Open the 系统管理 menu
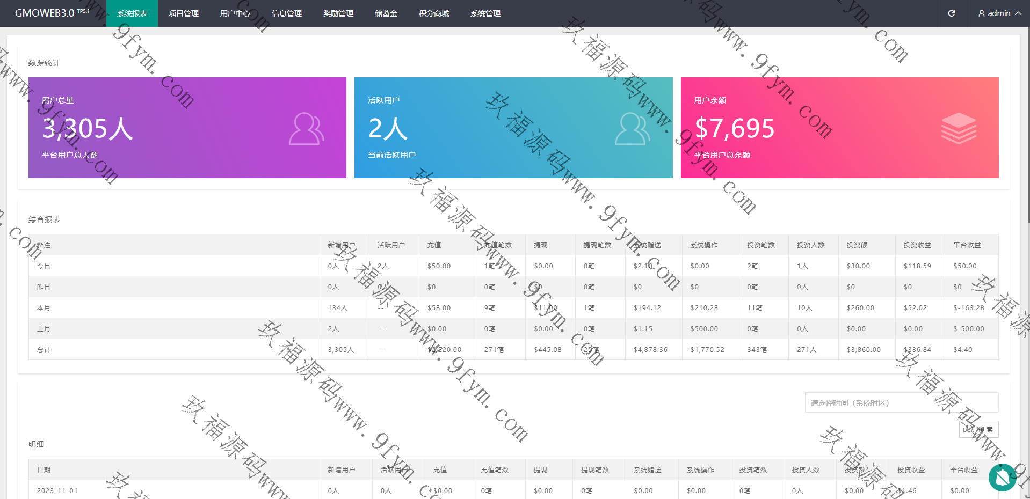 (x=485, y=13)
